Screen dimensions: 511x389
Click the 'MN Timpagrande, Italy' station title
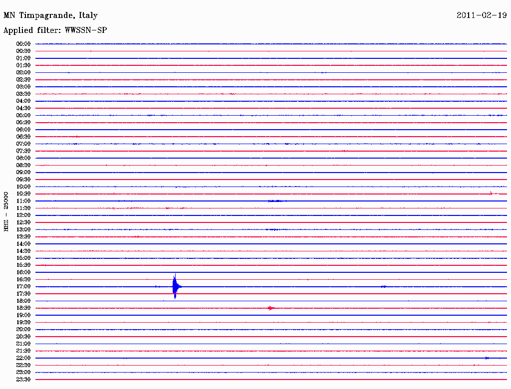(50, 15)
